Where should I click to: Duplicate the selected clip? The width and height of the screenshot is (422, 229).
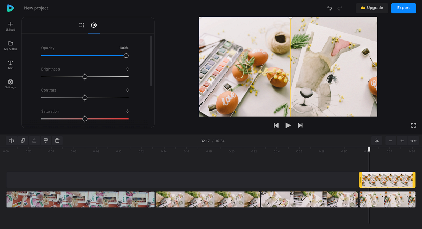[23, 141]
